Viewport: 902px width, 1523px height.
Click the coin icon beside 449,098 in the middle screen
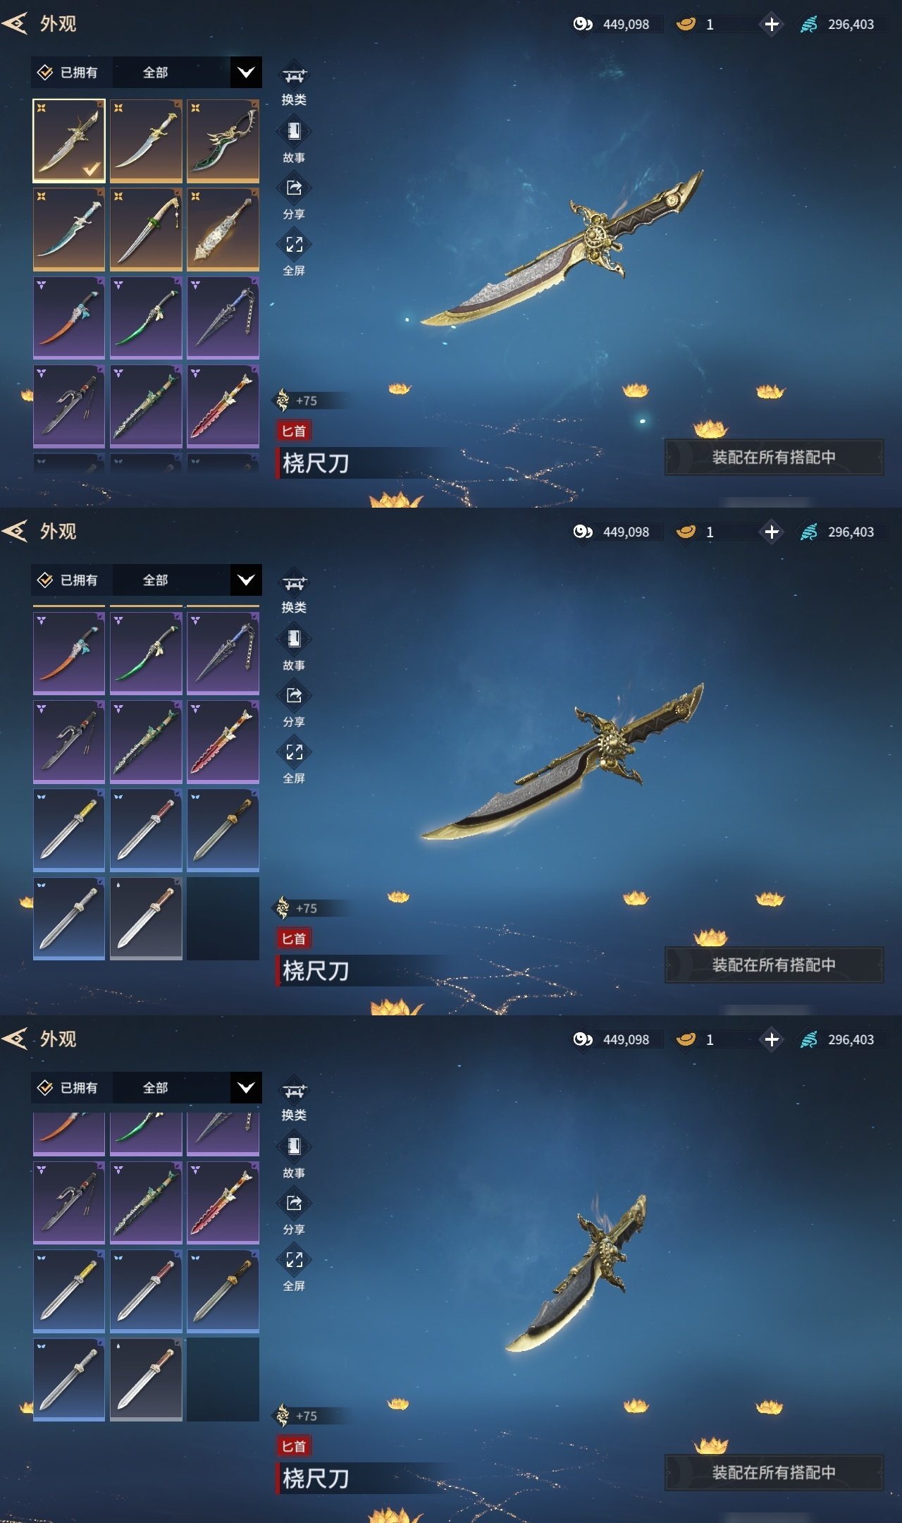[582, 532]
